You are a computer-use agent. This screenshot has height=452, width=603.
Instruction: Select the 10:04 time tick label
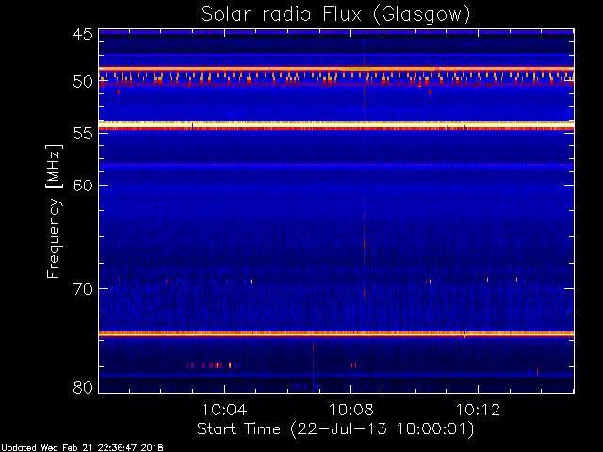click(x=224, y=412)
